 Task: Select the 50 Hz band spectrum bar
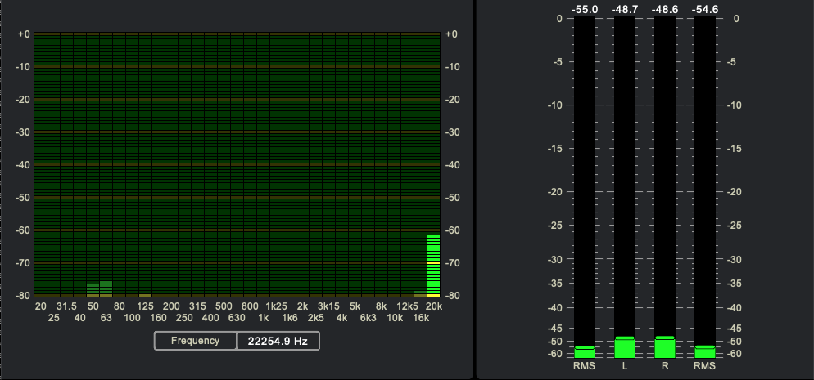93,289
